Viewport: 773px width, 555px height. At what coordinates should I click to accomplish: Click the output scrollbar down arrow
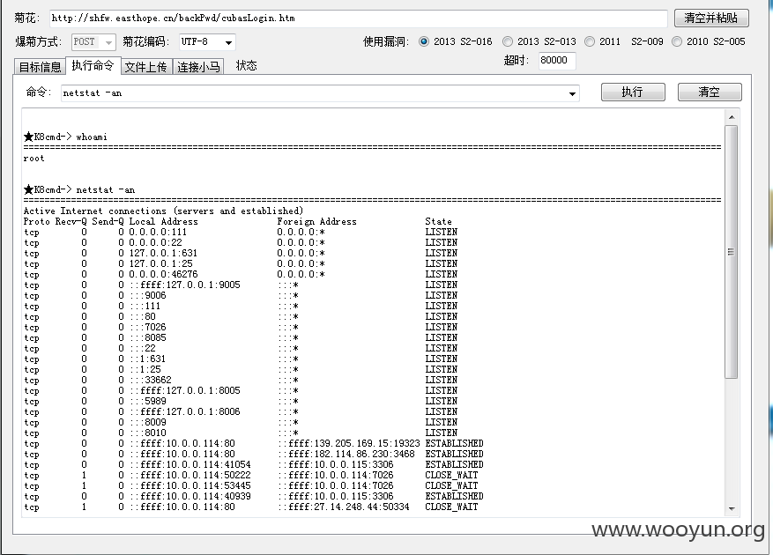732,508
